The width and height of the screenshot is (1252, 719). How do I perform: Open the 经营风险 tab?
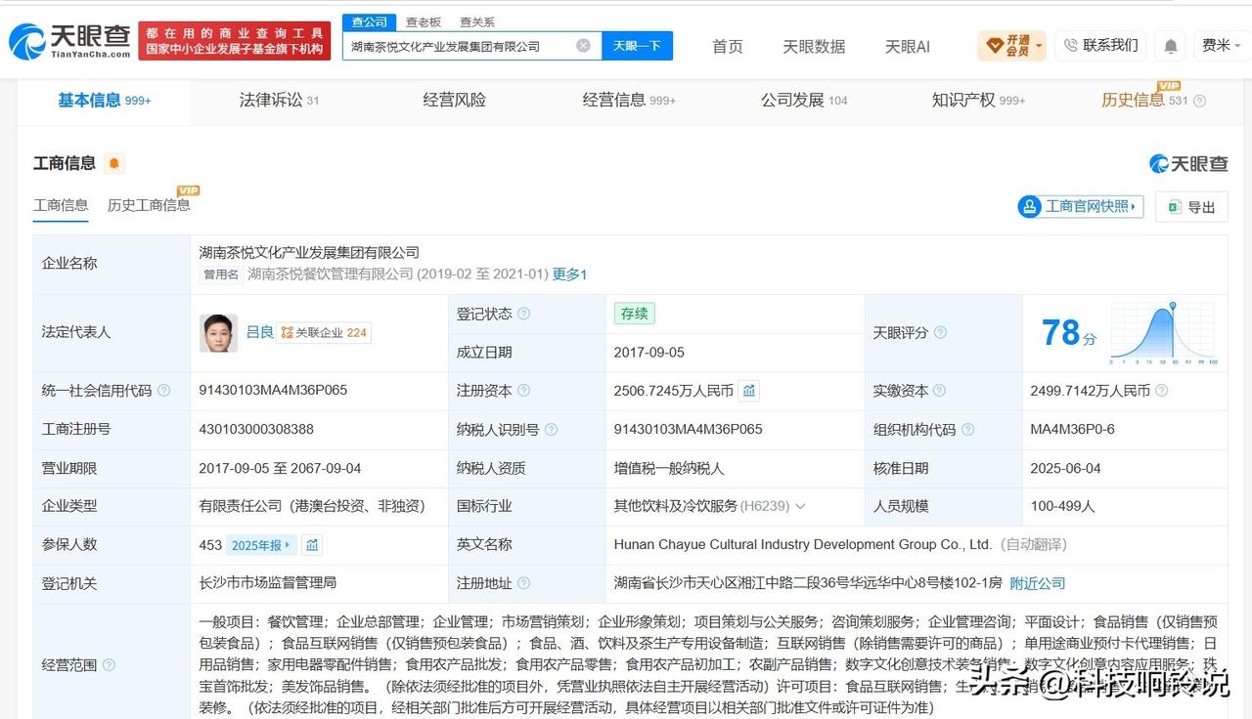[x=454, y=100]
